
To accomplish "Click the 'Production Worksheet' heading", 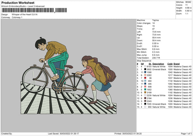I will [18, 3].
